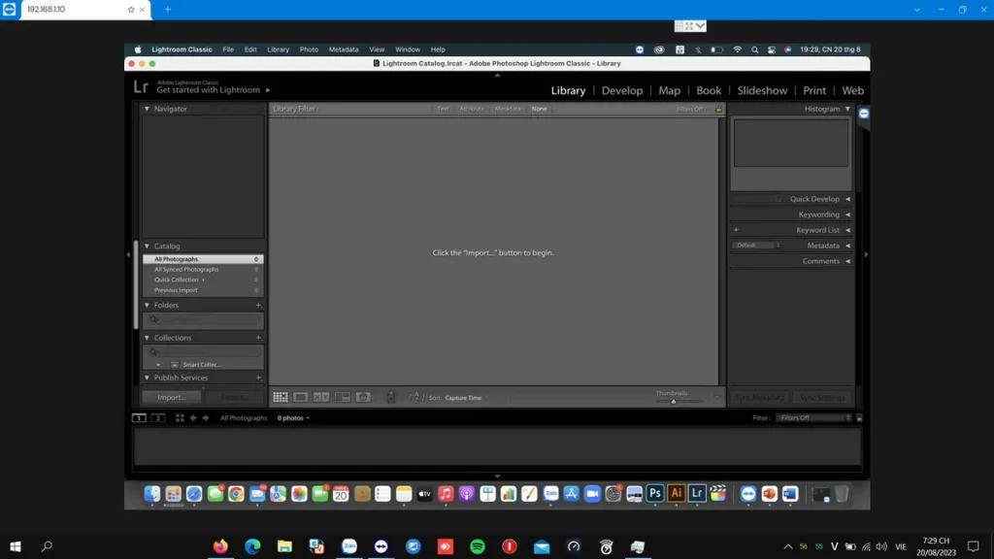This screenshot has width=994, height=559.
Task: Switch to Grid view in the toolbar
Action: 281,397
